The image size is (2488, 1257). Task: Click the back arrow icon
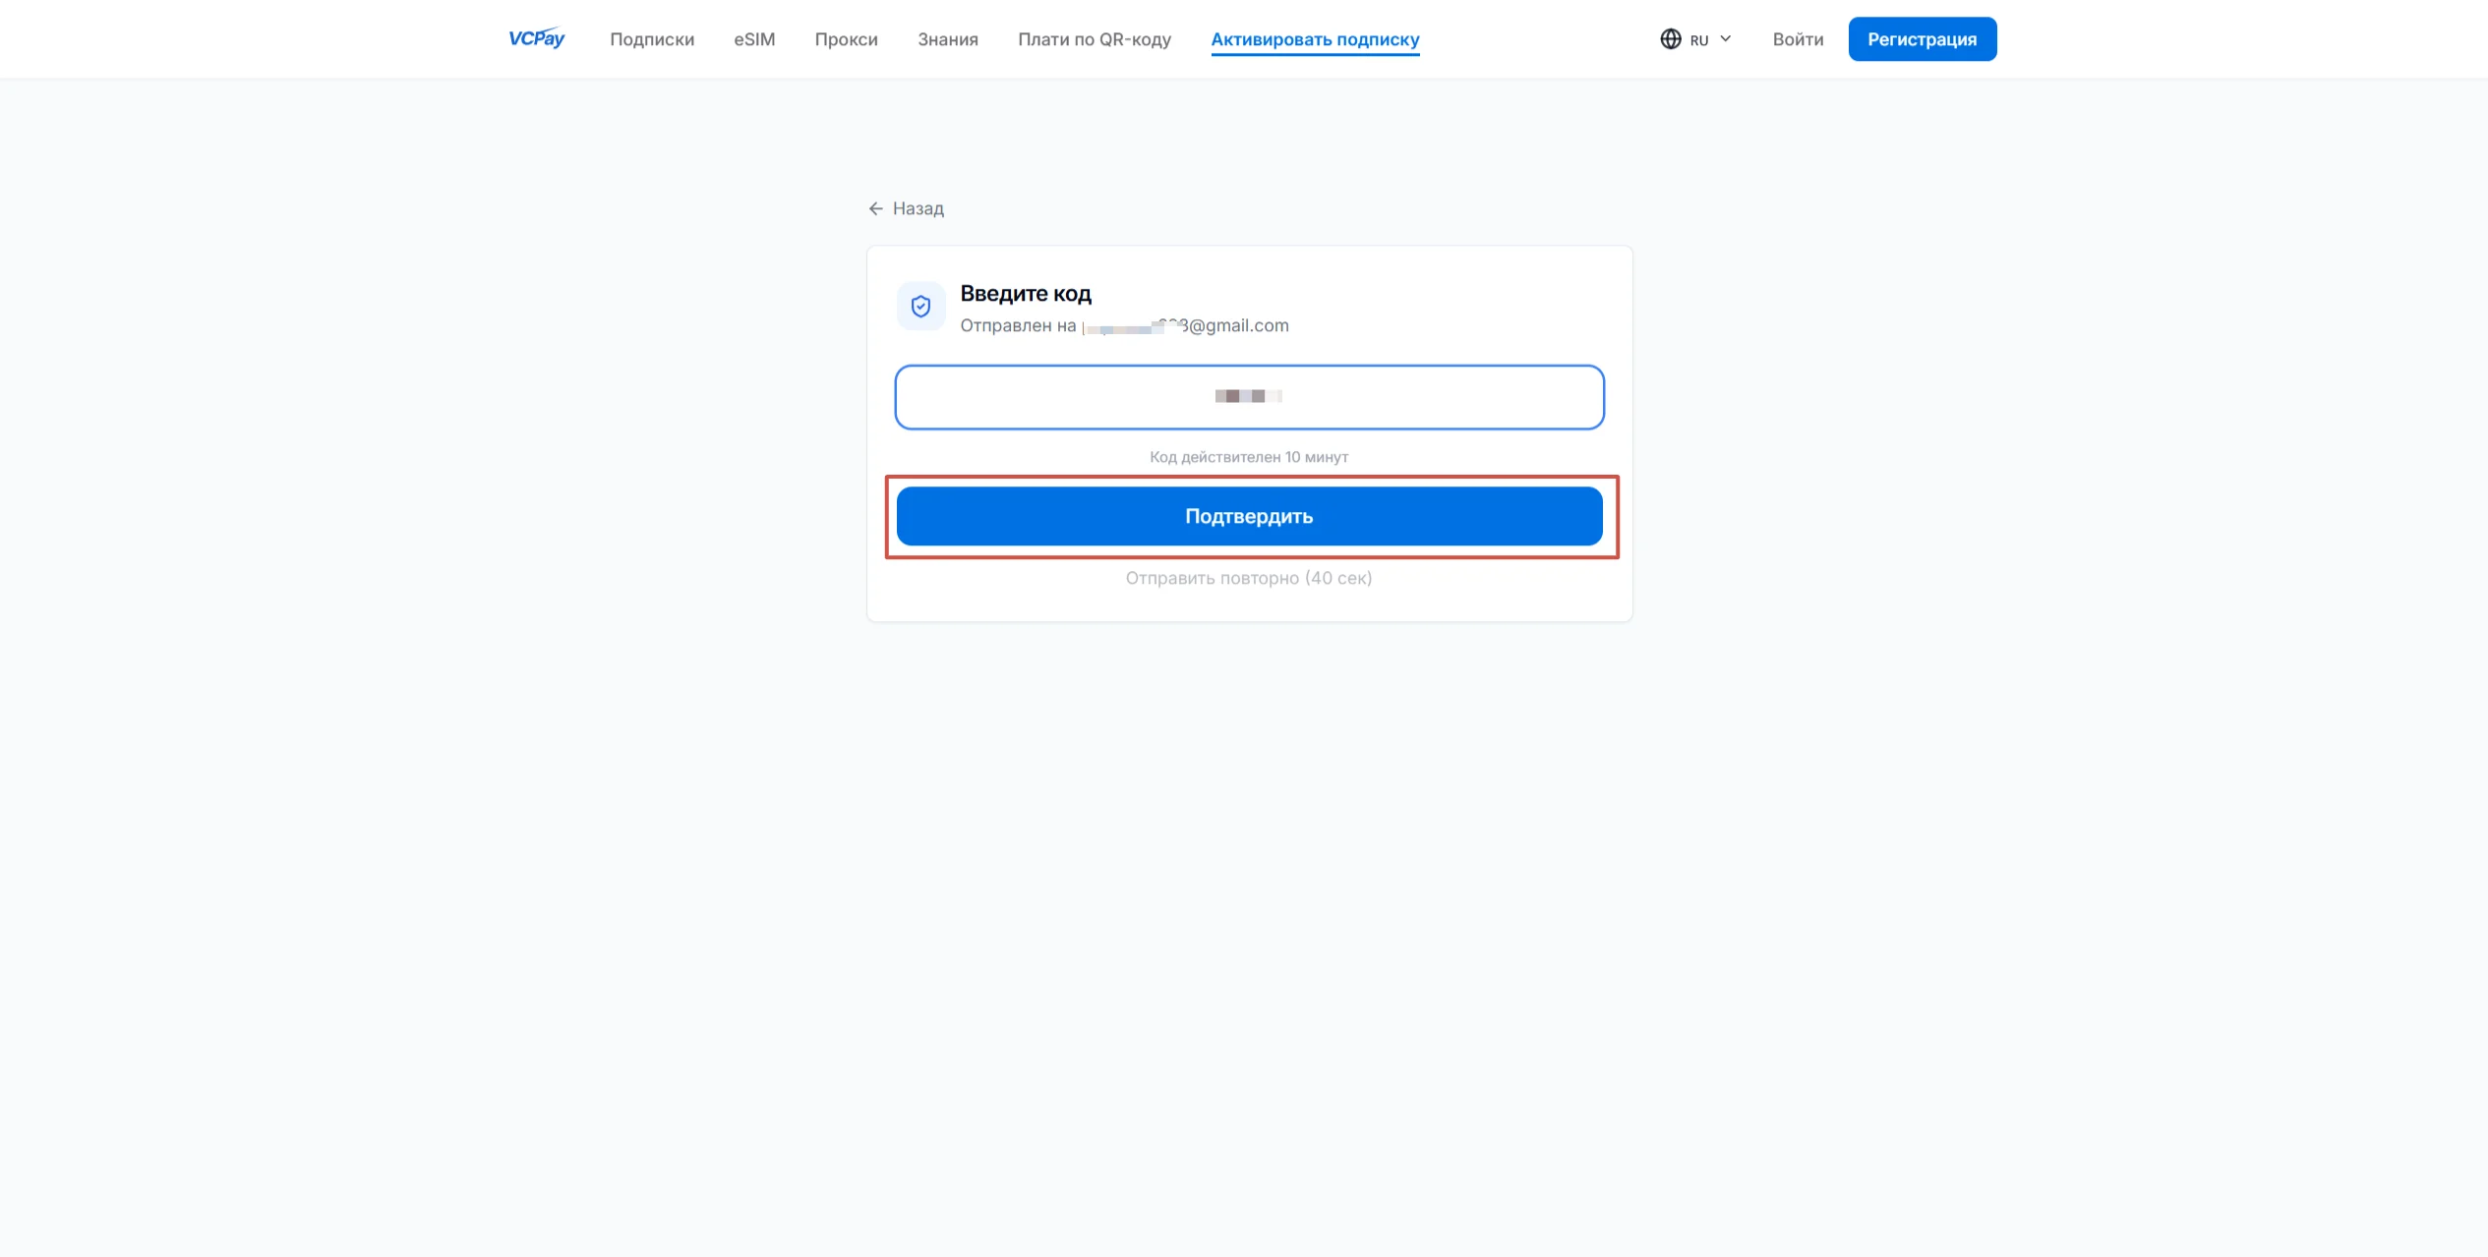click(x=875, y=208)
